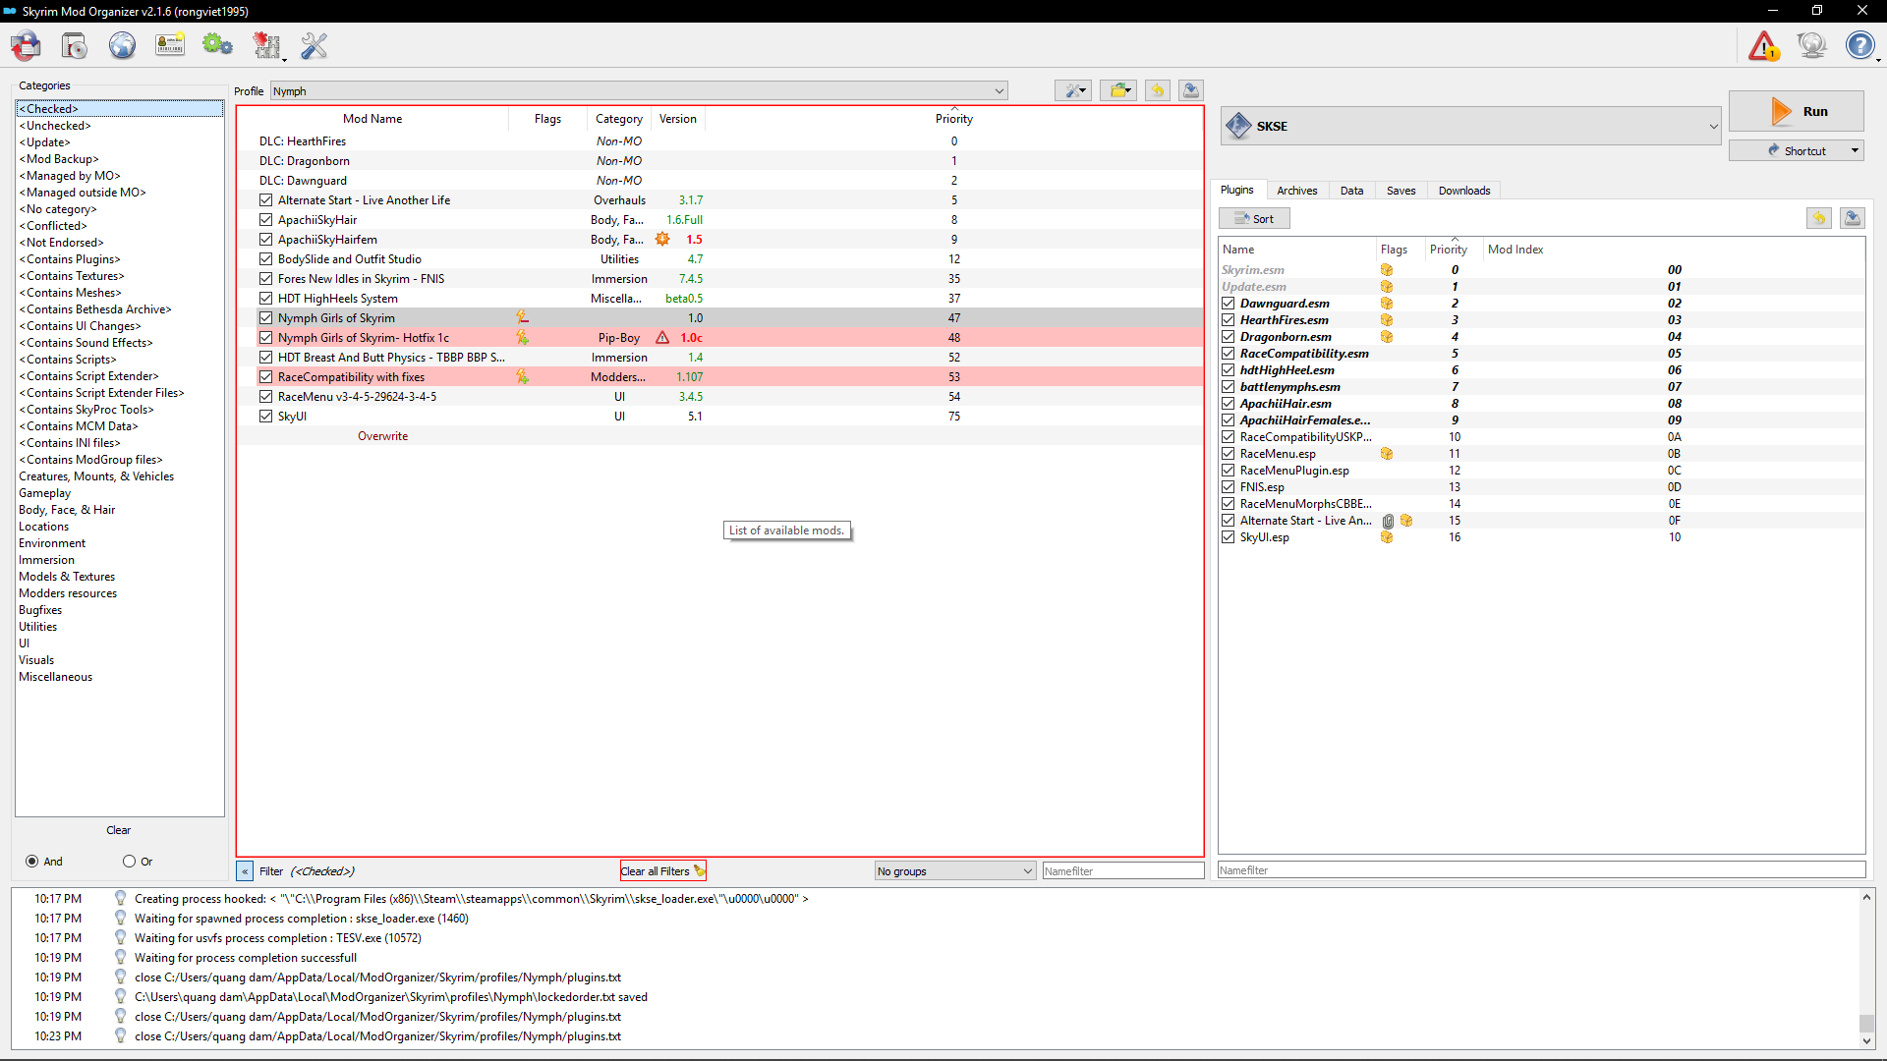Toggle HDT HighHeels System checkbox
1887x1061 pixels.
pyautogui.click(x=265, y=298)
